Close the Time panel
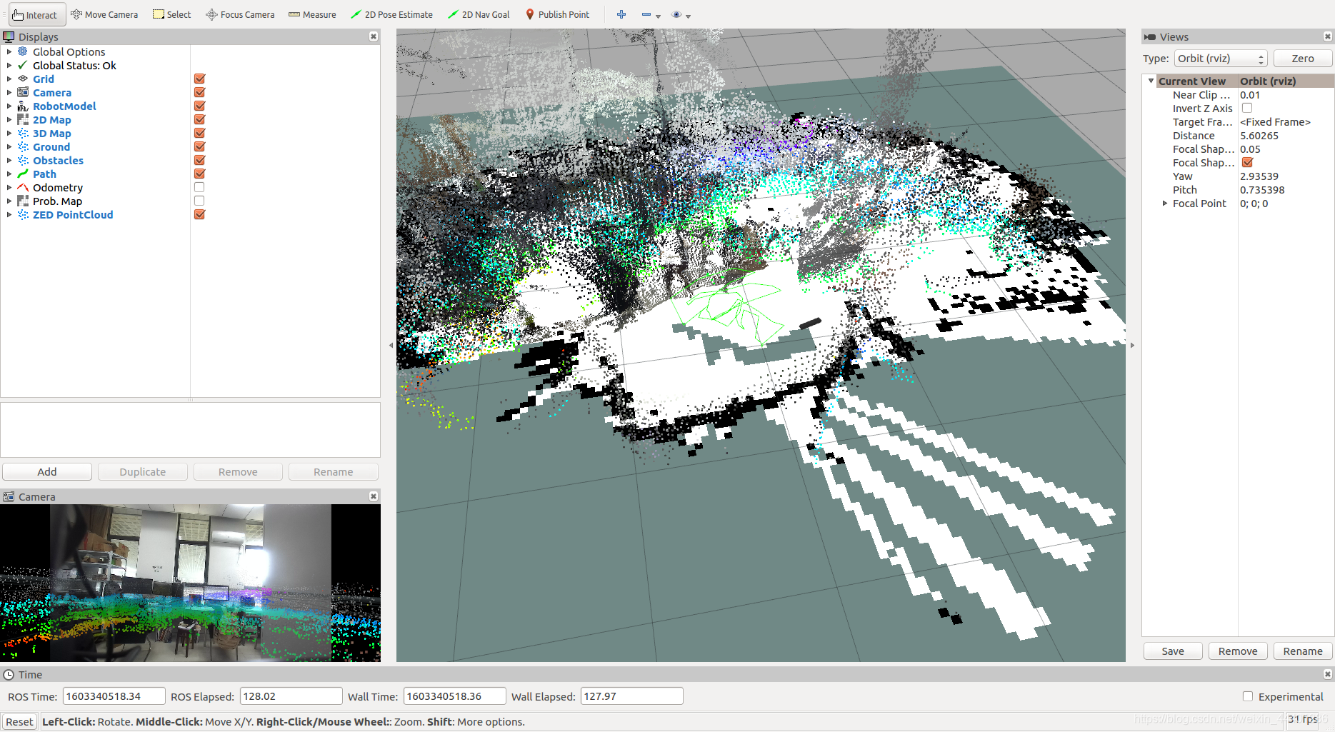Viewport: 1335px width, 732px height. point(1328,674)
